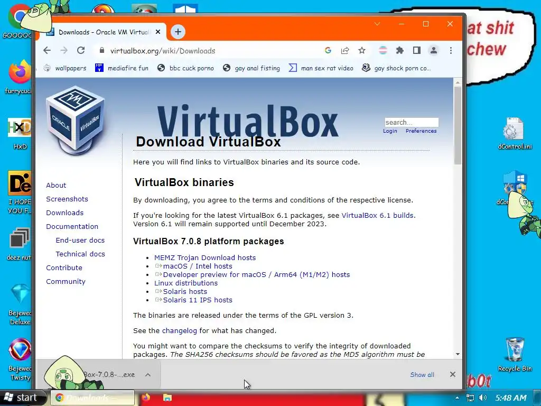The image size is (541, 406).
Task: Go back in Chrome
Action: click(x=47, y=50)
